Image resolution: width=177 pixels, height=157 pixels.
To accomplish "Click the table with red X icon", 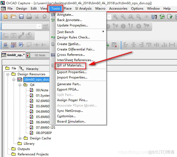I will pos(114,45).
